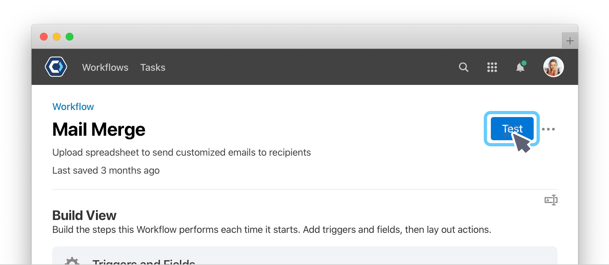Select the Mail Merge title

point(99,130)
